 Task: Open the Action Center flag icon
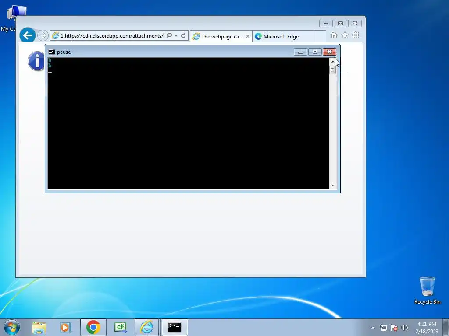(394, 328)
